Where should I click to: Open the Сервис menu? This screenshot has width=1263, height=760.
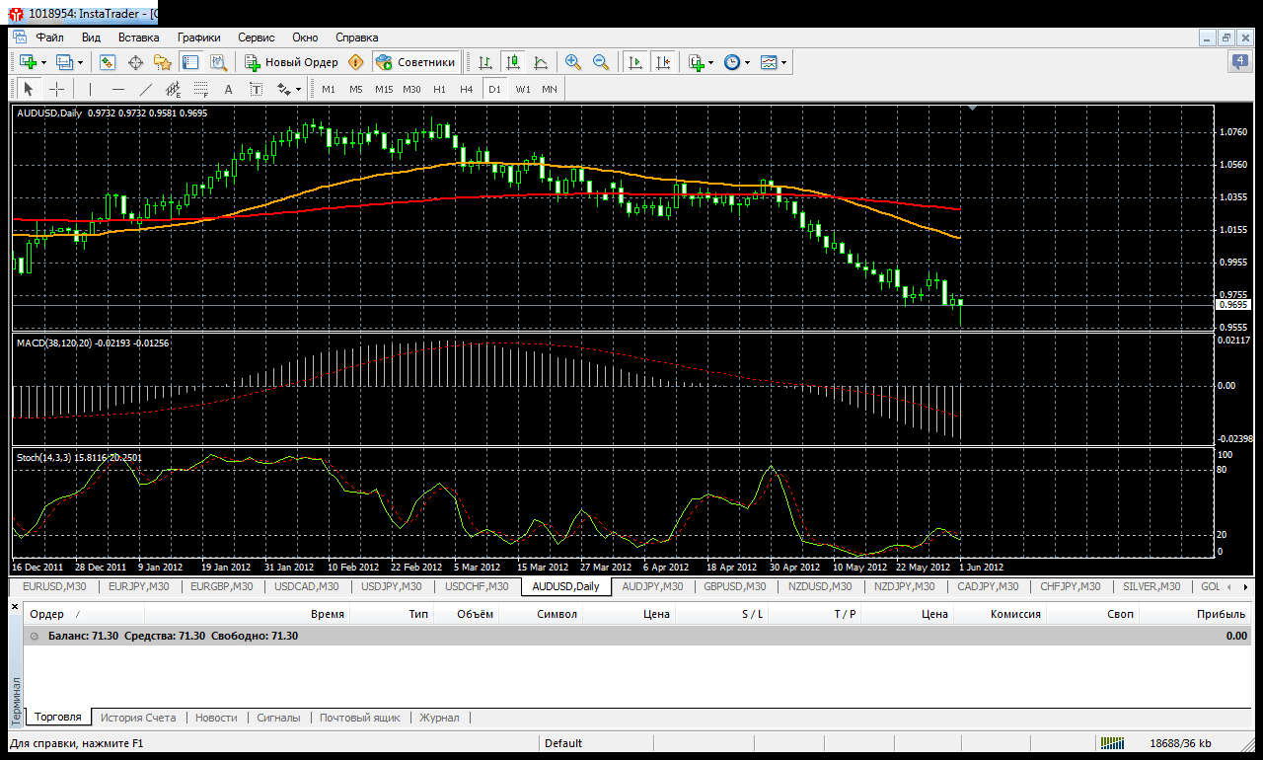pyautogui.click(x=257, y=38)
